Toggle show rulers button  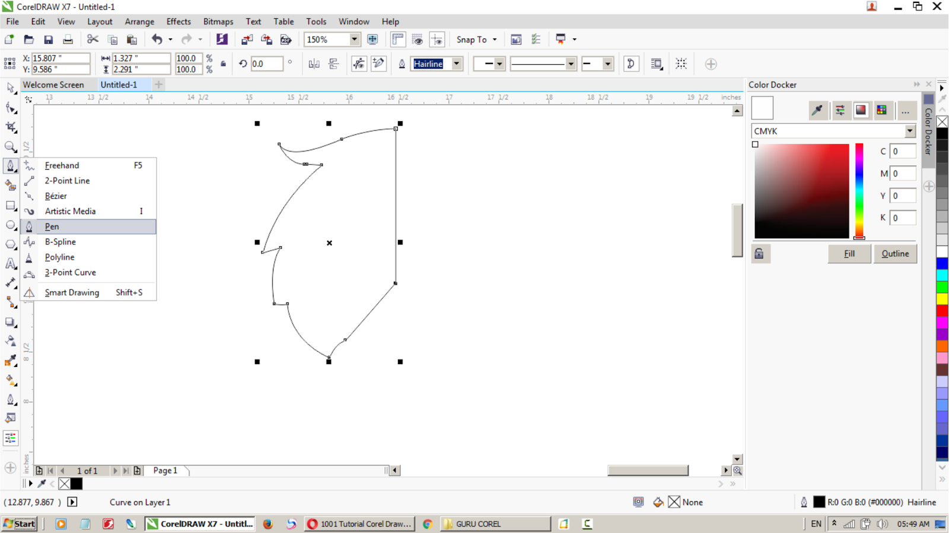point(398,40)
